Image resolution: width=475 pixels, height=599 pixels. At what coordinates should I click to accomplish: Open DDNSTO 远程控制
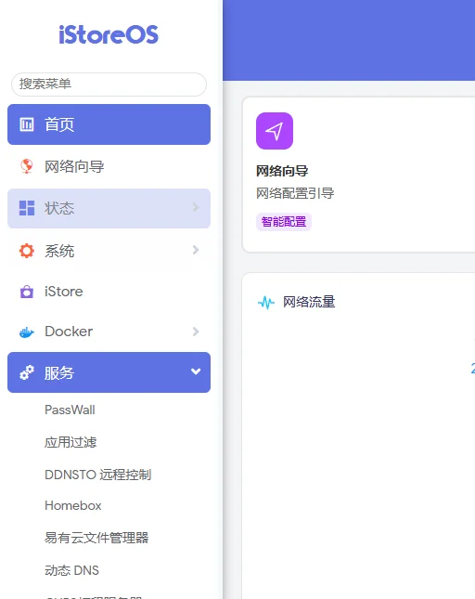tap(98, 475)
